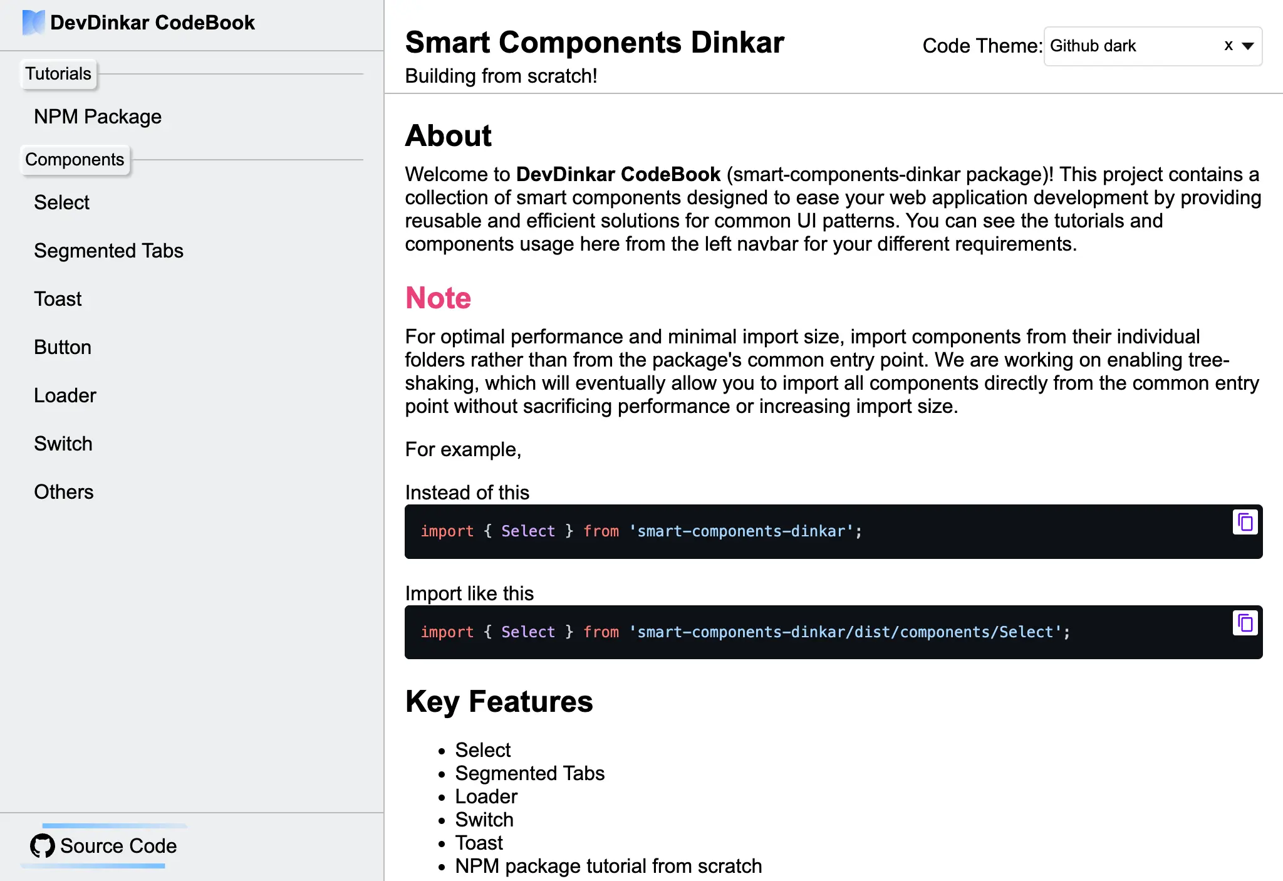The width and height of the screenshot is (1283, 881).
Task: View the Others section in sidebar
Action: tap(63, 491)
